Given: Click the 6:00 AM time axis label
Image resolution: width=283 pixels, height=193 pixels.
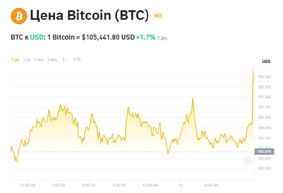Looking at the screenshot, I should click(x=211, y=185).
